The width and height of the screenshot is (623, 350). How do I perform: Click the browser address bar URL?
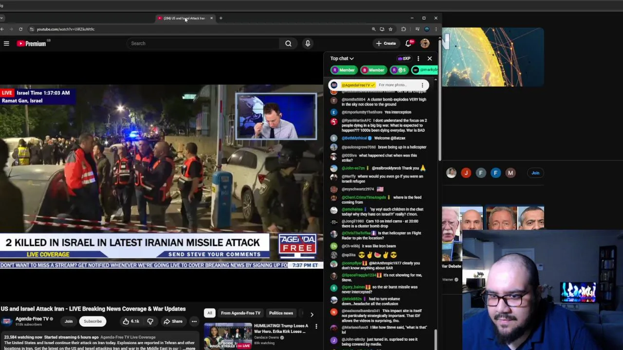66,29
